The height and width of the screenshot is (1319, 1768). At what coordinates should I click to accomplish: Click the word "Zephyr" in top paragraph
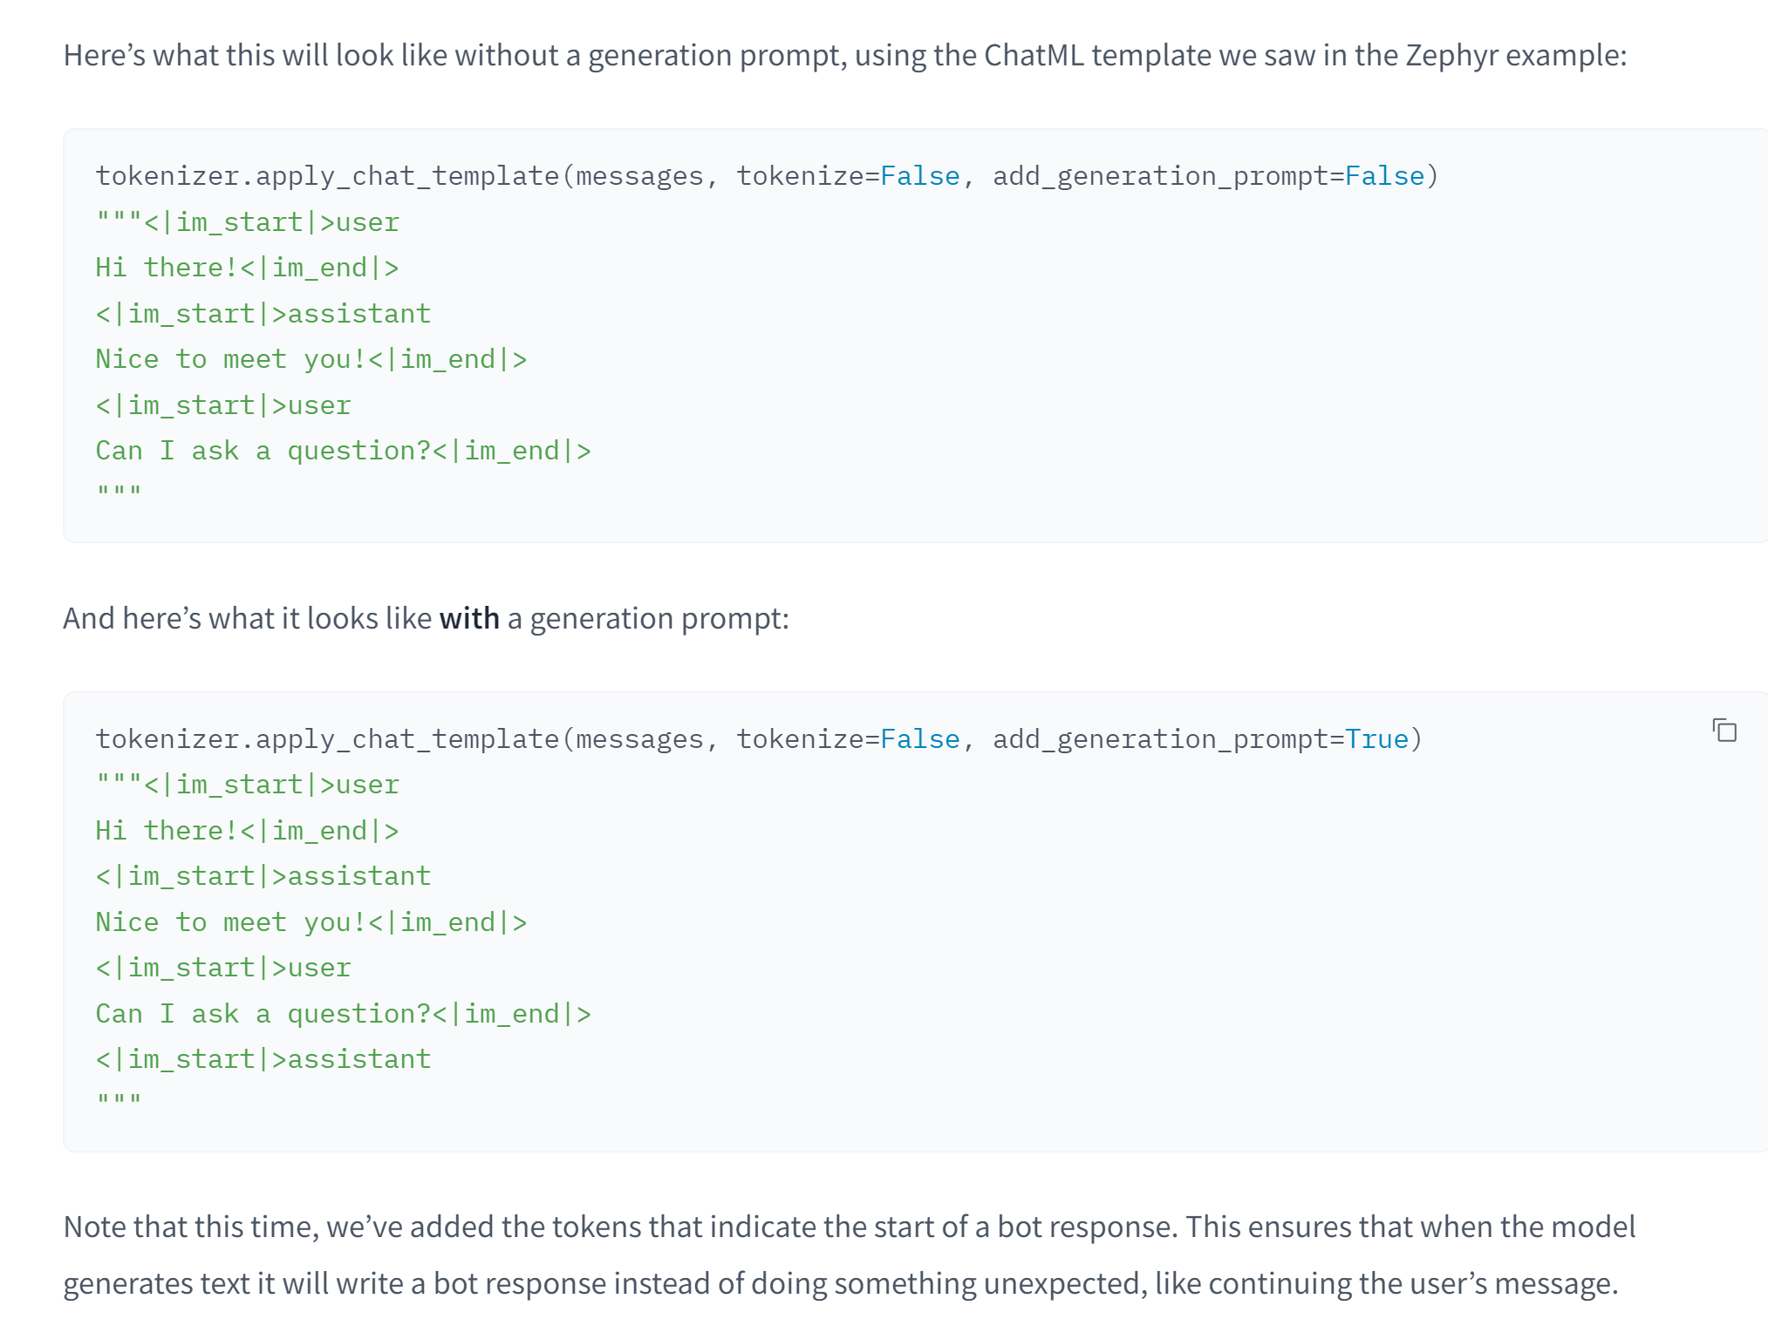click(x=1451, y=55)
